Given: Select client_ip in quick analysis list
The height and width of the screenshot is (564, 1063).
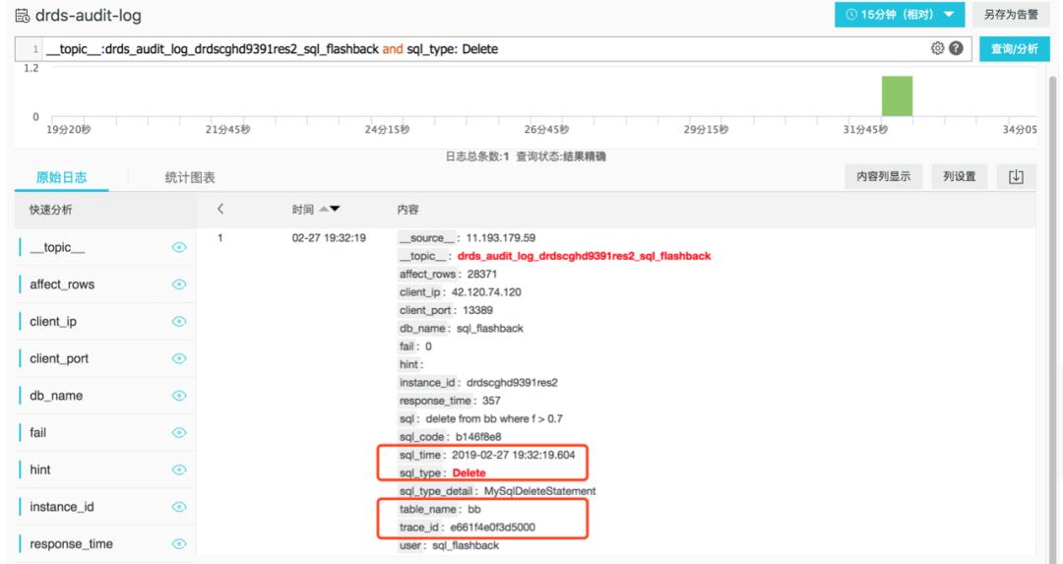Looking at the screenshot, I should (x=53, y=321).
